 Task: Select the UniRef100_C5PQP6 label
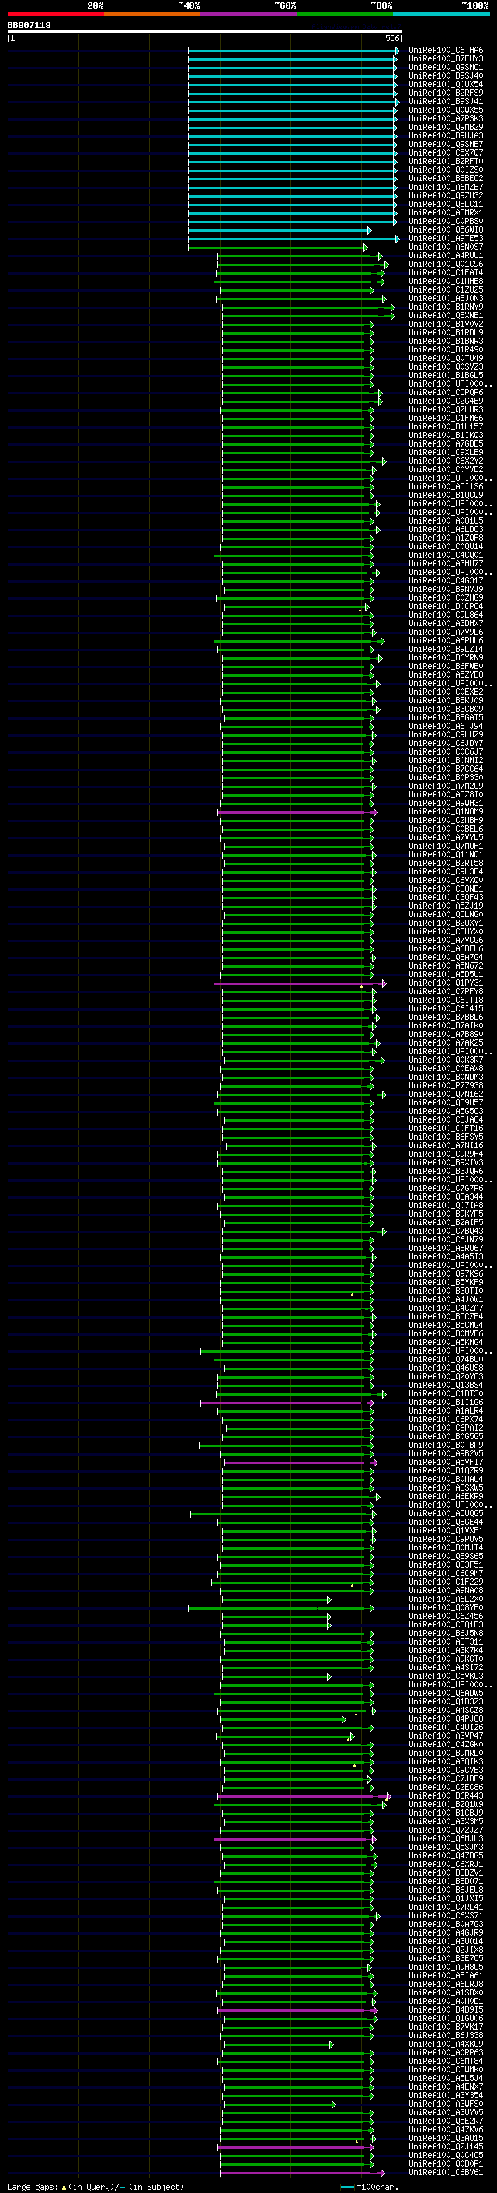(446, 394)
